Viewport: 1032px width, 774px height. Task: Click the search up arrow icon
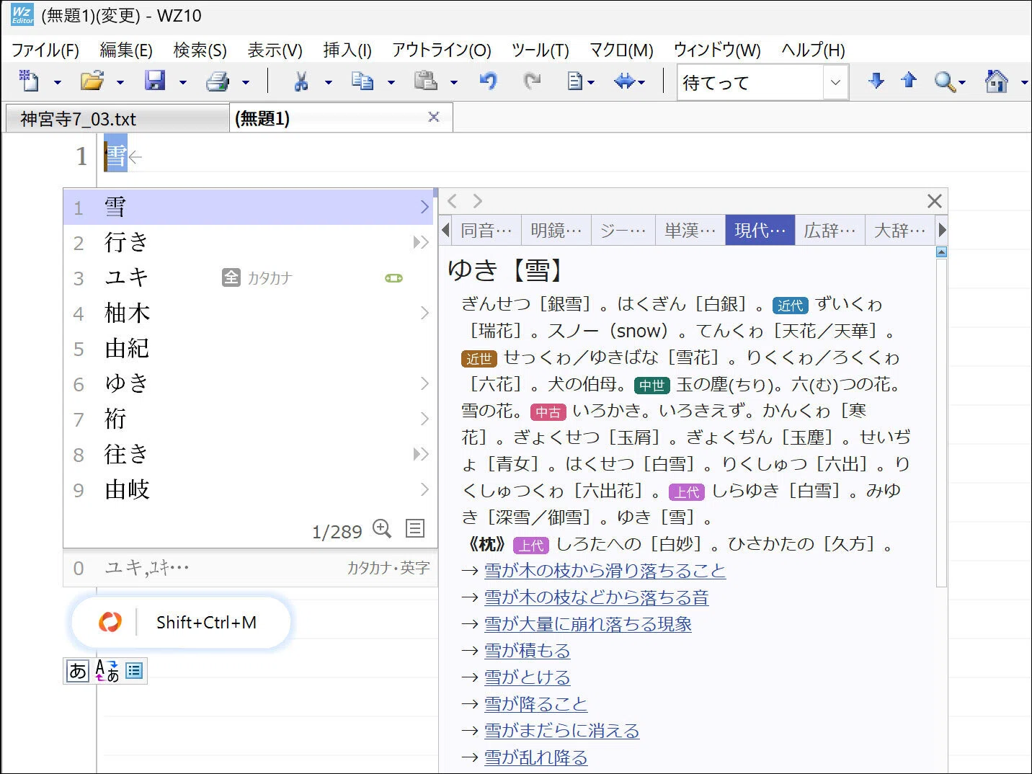pyautogui.click(x=909, y=80)
